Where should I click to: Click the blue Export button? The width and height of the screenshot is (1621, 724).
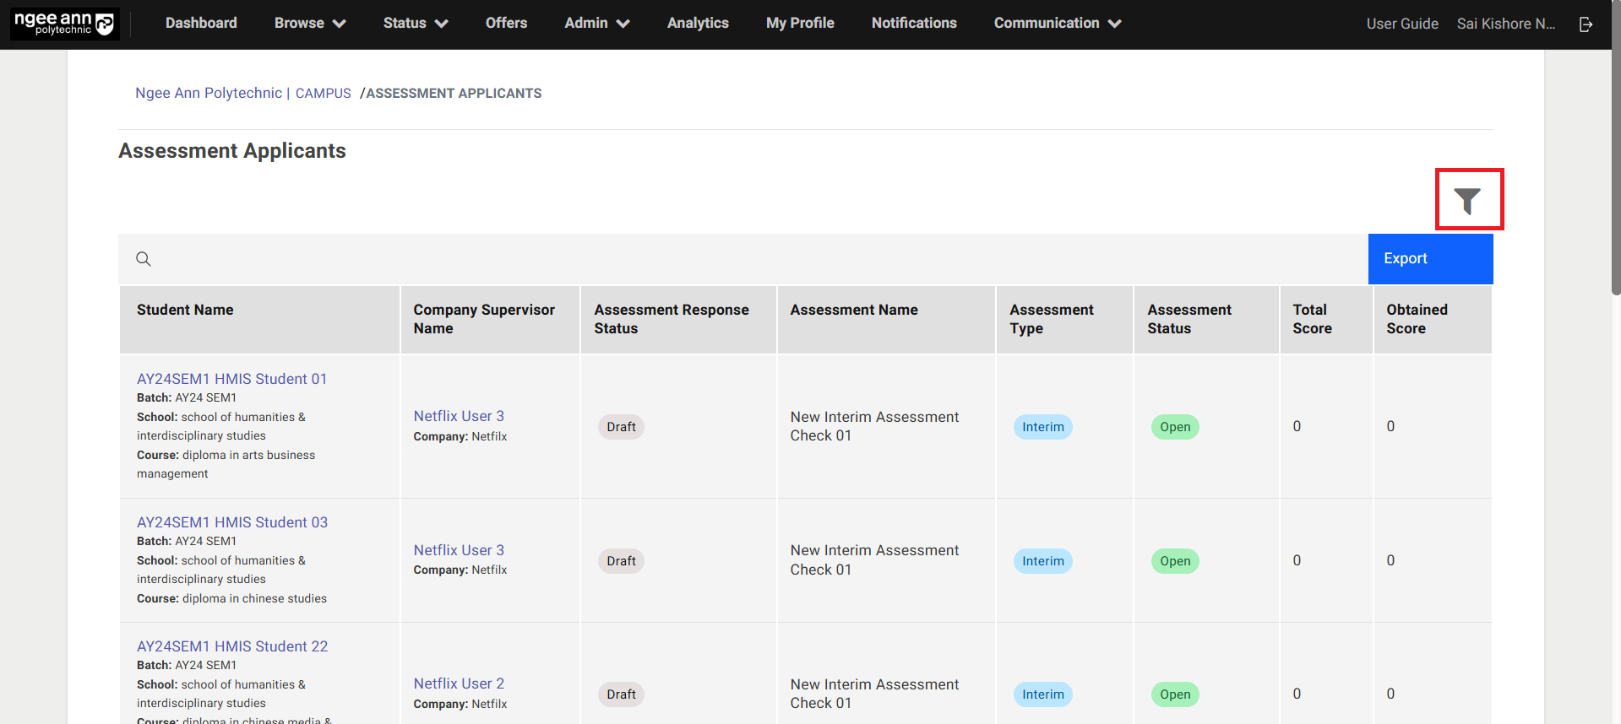tap(1429, 259)
